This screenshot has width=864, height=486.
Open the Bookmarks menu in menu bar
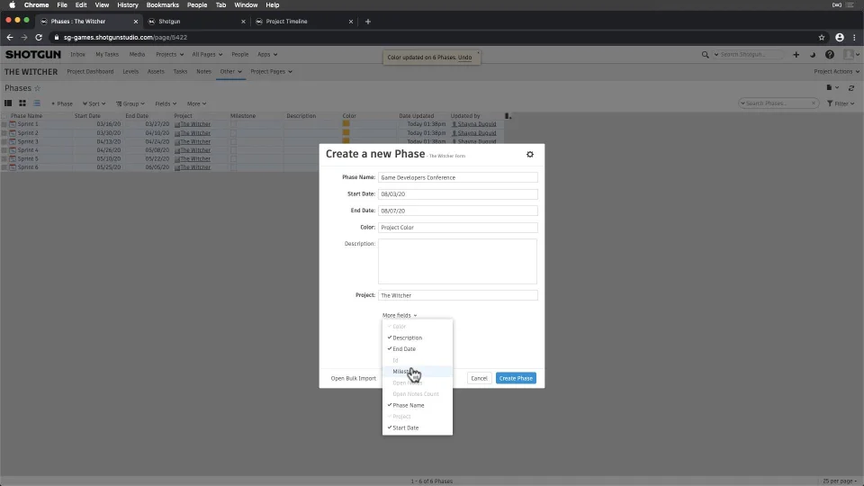[x=163, y=5]
